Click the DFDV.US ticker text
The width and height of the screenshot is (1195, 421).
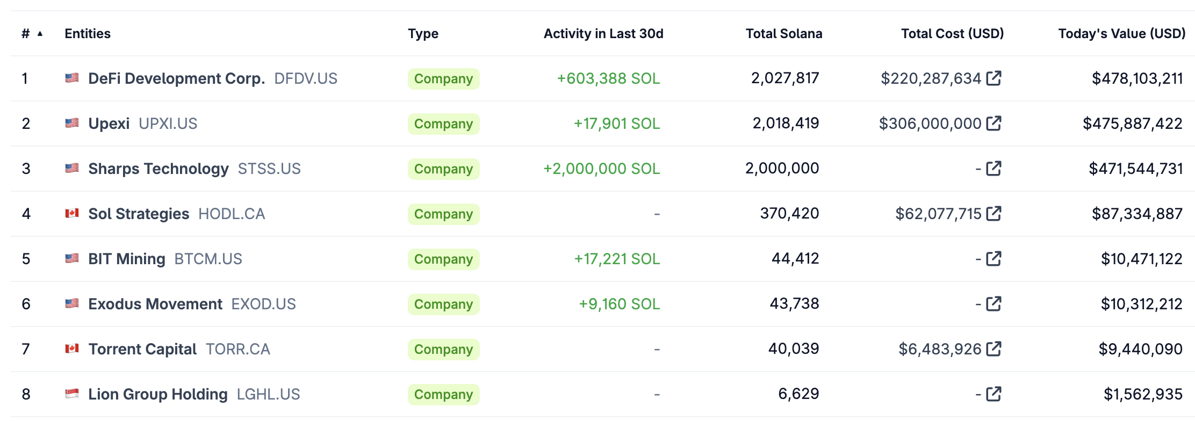[306, 78]
